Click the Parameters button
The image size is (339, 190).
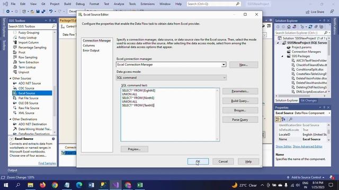(x=240, y=91)
